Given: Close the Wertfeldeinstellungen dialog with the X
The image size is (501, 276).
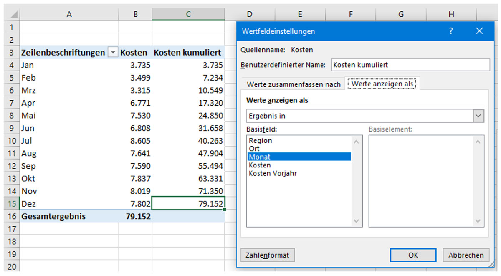Looking at the screenshot, I should (x=479, y=31).
